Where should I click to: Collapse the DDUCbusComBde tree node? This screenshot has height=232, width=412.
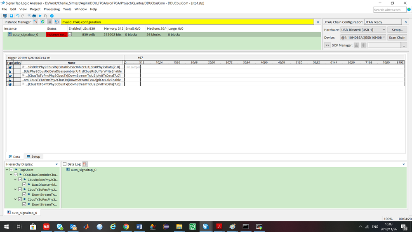[x=11, y=175]
